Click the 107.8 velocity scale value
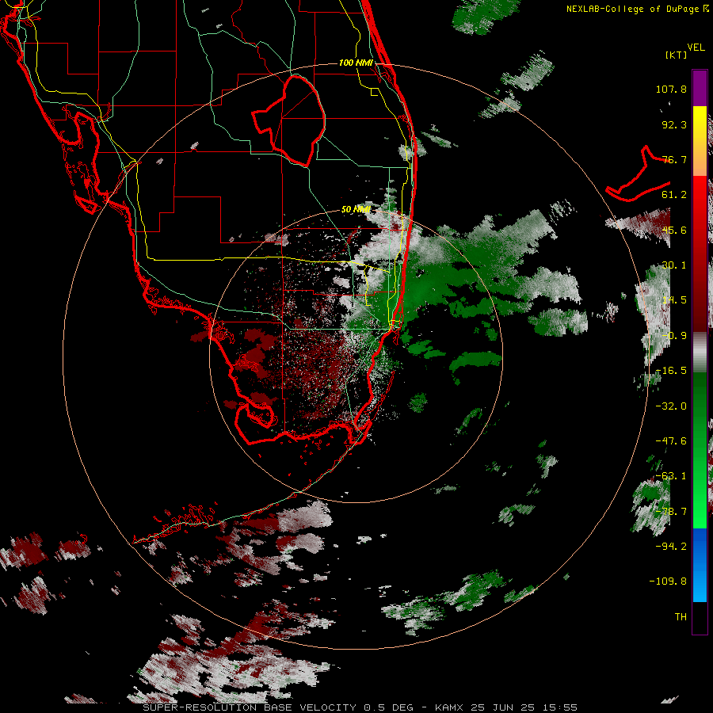Screen dimensions: 713x713 (671, 89)
